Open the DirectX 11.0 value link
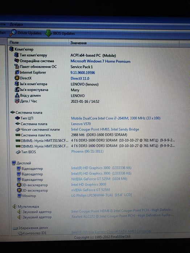 pyautogui.click(x=80, y=79)
